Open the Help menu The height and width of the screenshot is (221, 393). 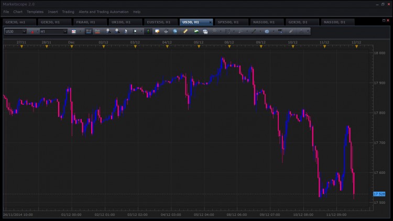coord(137,12)
